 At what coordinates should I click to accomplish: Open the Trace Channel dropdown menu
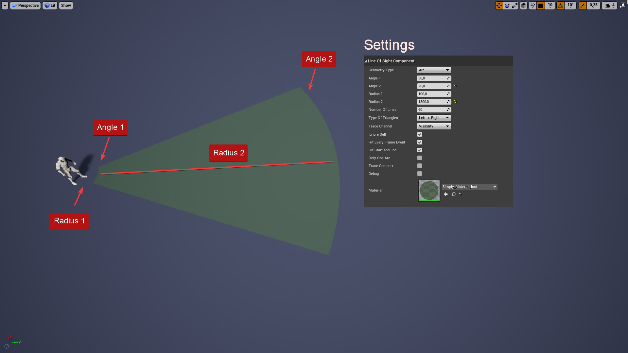click(x=433, y=126)
